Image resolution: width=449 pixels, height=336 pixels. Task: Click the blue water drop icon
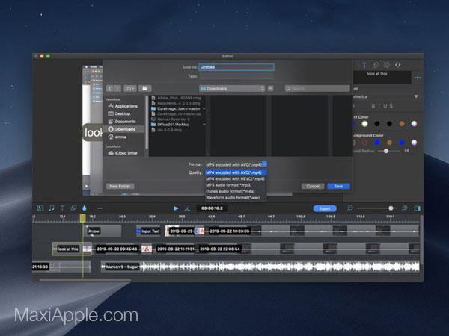pyautogui.click(x=84, y=208)
